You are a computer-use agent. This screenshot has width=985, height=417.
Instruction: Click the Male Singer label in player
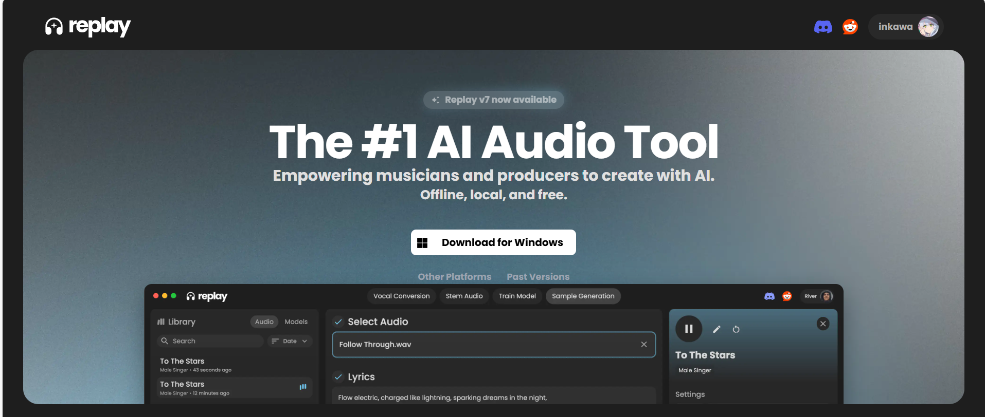[695, 370]
